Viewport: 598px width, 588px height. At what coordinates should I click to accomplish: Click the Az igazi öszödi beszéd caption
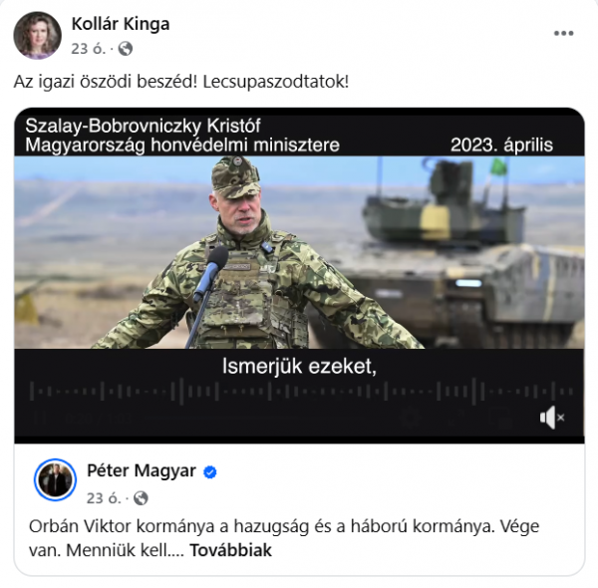(181, 82)
